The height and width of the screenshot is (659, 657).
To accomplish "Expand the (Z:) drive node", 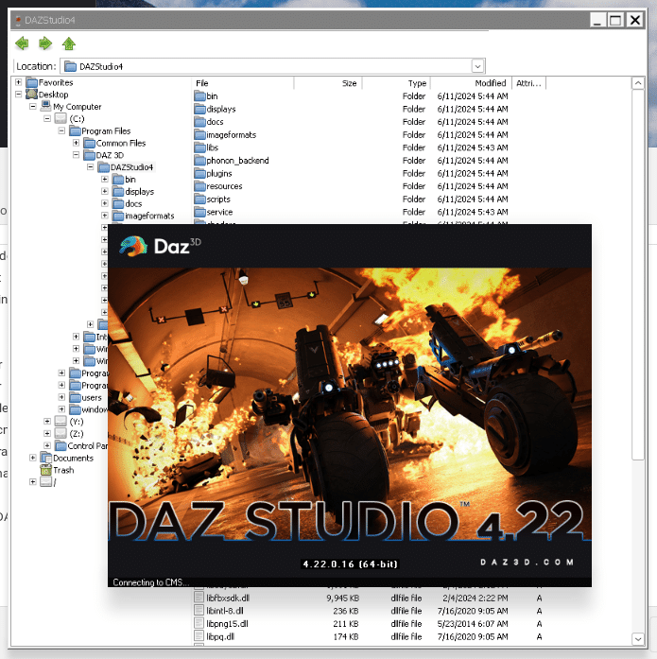I will tap(47, 433).
